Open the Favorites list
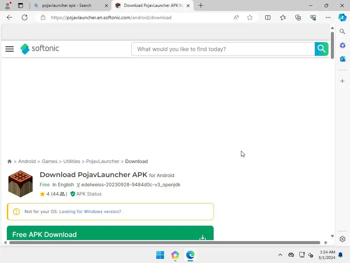350x263 pixels. coord(283,17)
